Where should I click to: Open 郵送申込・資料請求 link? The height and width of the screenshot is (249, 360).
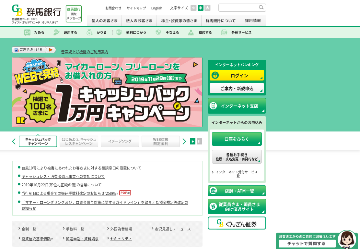[x=82, y=239]
